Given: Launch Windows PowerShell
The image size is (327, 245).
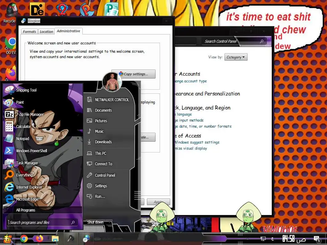Looking at the screenshot, I should (x=43, y=151).
